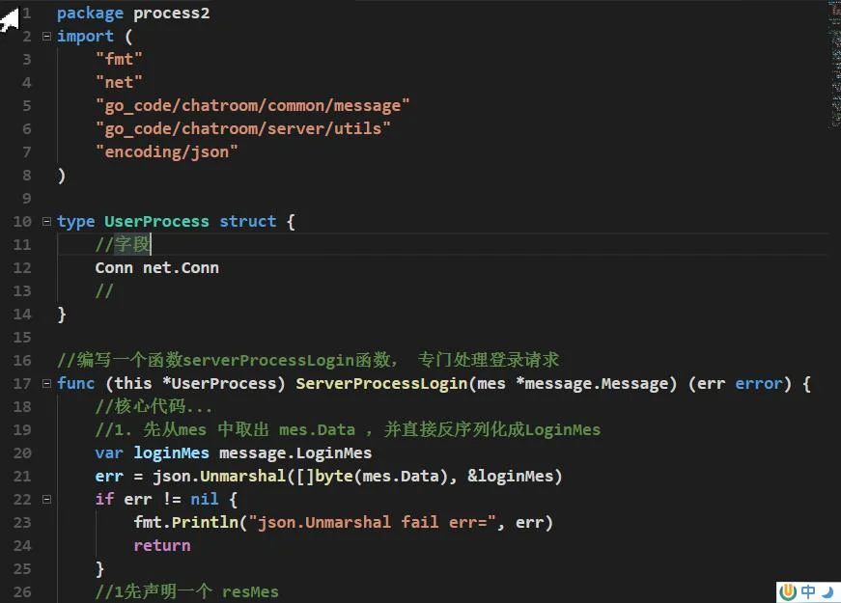The height and width of the screenshot is (603, 841).
Task: Click the return keyword on line 24
Action: [162, 546]
